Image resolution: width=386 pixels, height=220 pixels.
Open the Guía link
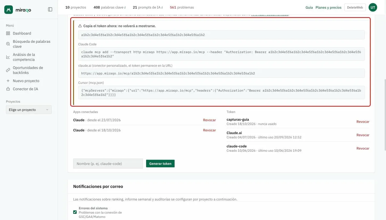(309, 7)
